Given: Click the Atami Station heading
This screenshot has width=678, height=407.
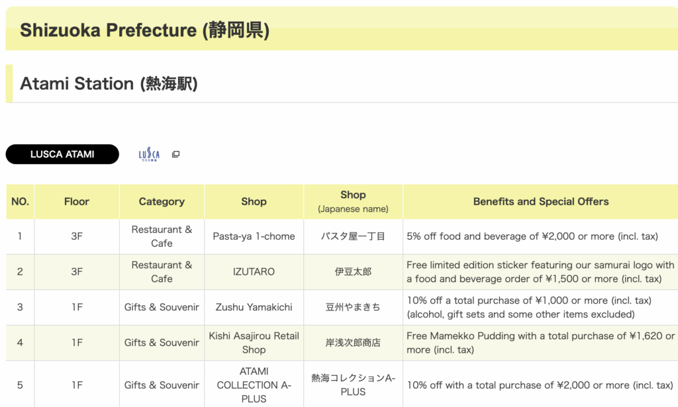Looking at the screenshot, I should click(109, 84).
